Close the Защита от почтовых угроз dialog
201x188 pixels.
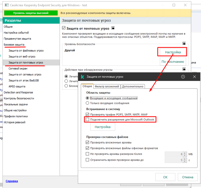point(194,77)
